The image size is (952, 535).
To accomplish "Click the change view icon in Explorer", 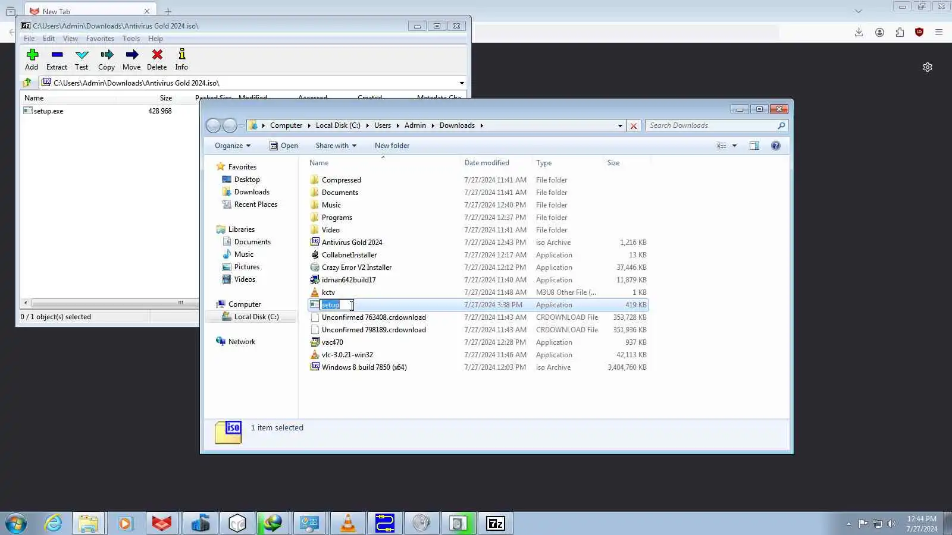I will point(722,146).
